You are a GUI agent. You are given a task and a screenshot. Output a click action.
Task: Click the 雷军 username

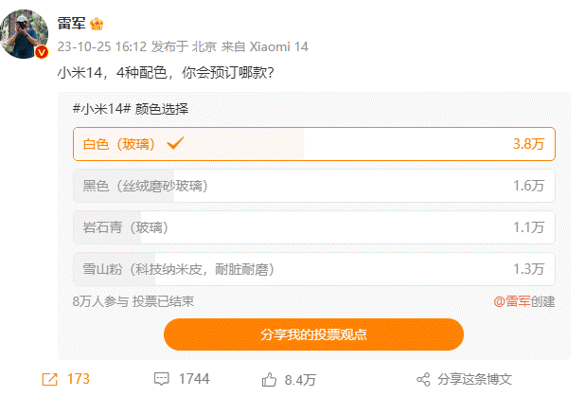(x=73, y=22)
